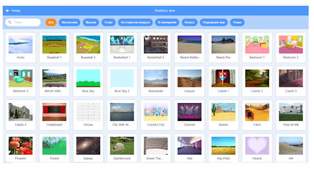Choose the Baseball 1 backdrop

[x=54, y=47]
